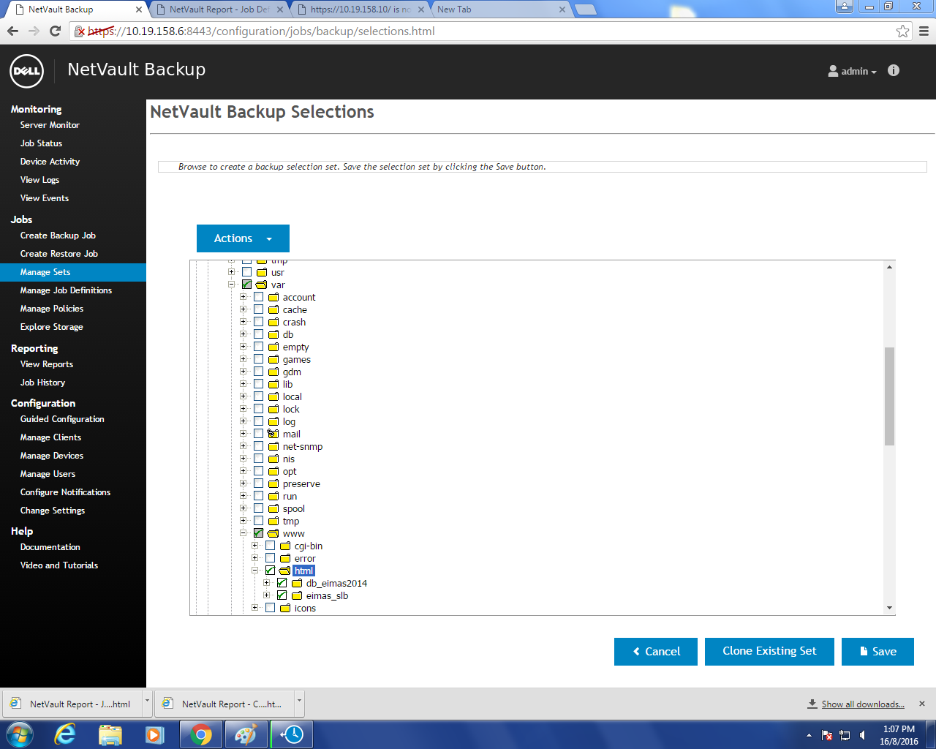Show hidden tray icons arrow

point(809,735)
